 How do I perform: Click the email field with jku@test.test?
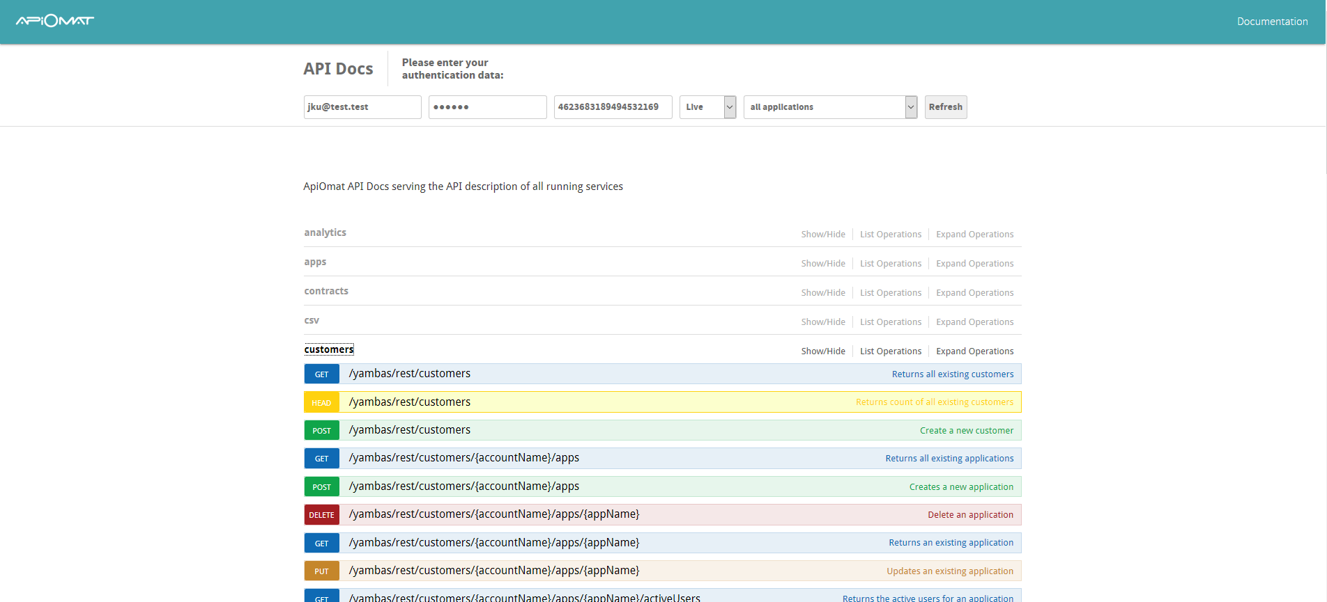362,107
